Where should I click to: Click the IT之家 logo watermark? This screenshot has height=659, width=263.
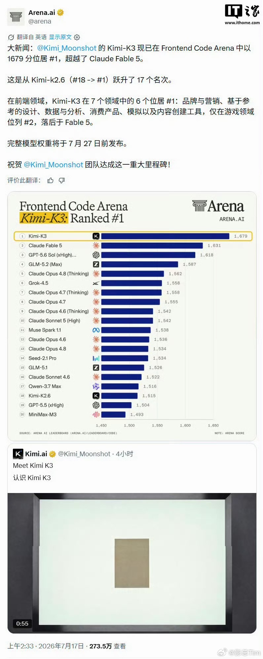(x=242, y=14)
